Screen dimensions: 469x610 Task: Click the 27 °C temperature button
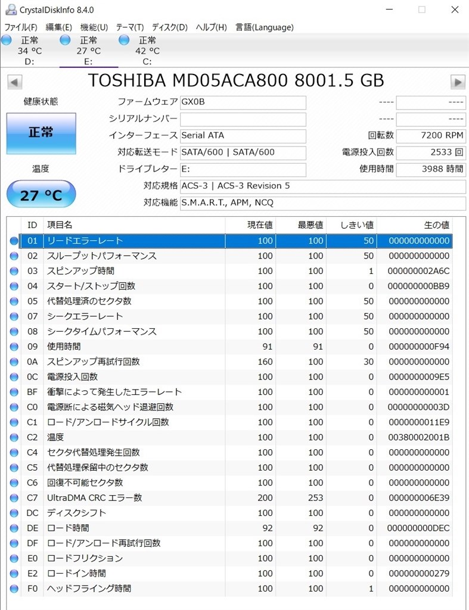41,194
